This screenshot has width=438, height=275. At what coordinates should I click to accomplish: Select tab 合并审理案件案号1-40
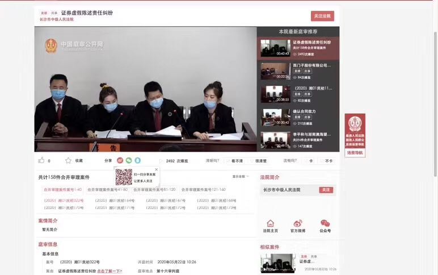[x=62, y=190]
